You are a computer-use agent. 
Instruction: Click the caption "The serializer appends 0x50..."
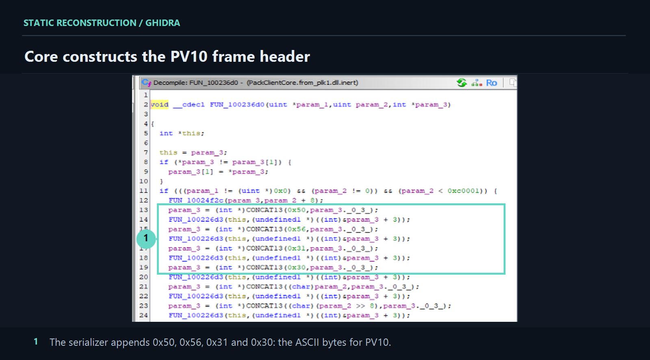tap(220, 342)
